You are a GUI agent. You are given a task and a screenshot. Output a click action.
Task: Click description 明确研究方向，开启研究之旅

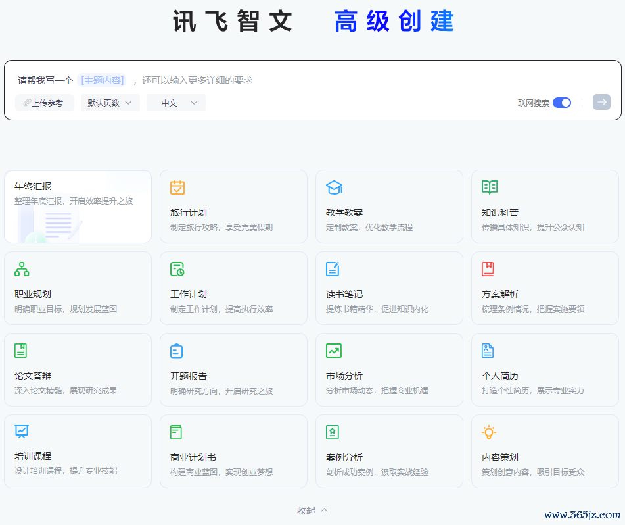221,391
